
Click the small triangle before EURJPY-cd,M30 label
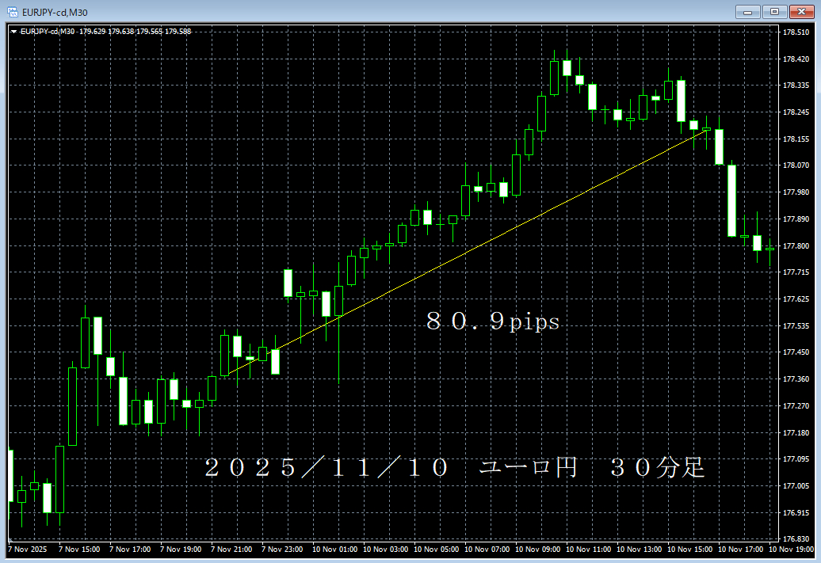(x=13, y=32)
